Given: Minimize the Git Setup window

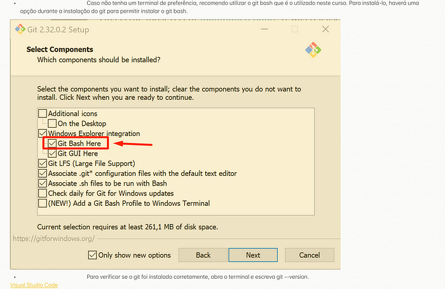Looking at the screenshot, I should [264, 29].
